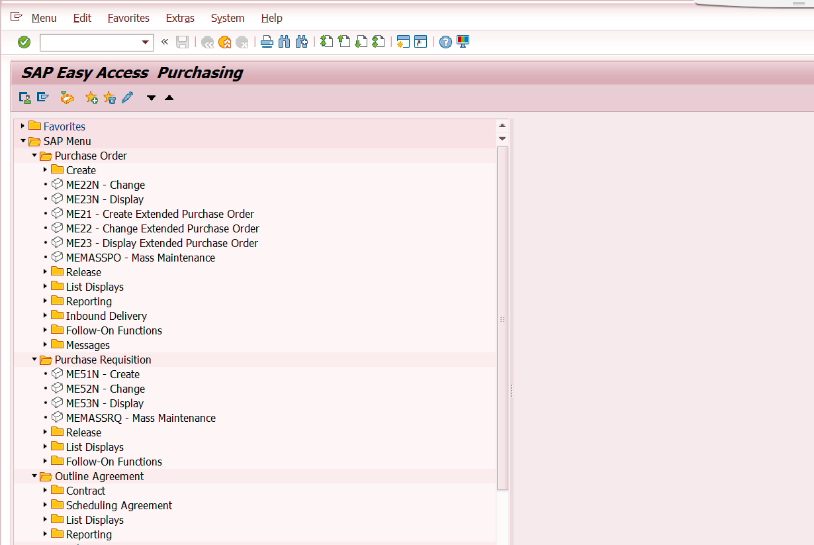Click the Delete Favorites star icon
The width and height of the screenshot is (814, 545).
(109, 98)
